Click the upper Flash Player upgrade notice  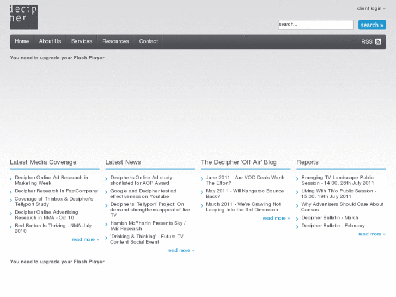point(57,58)
